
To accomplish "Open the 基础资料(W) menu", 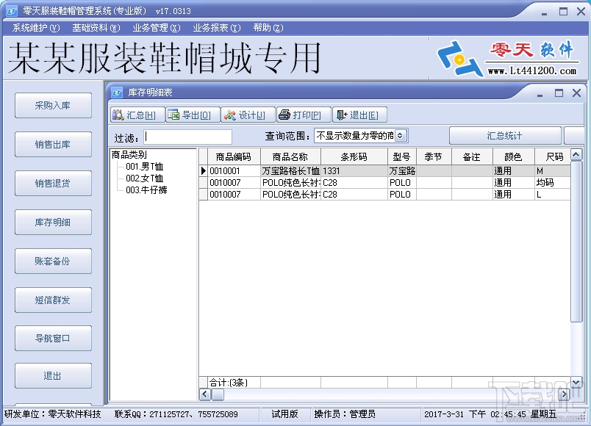I will [x=96, y=28].
